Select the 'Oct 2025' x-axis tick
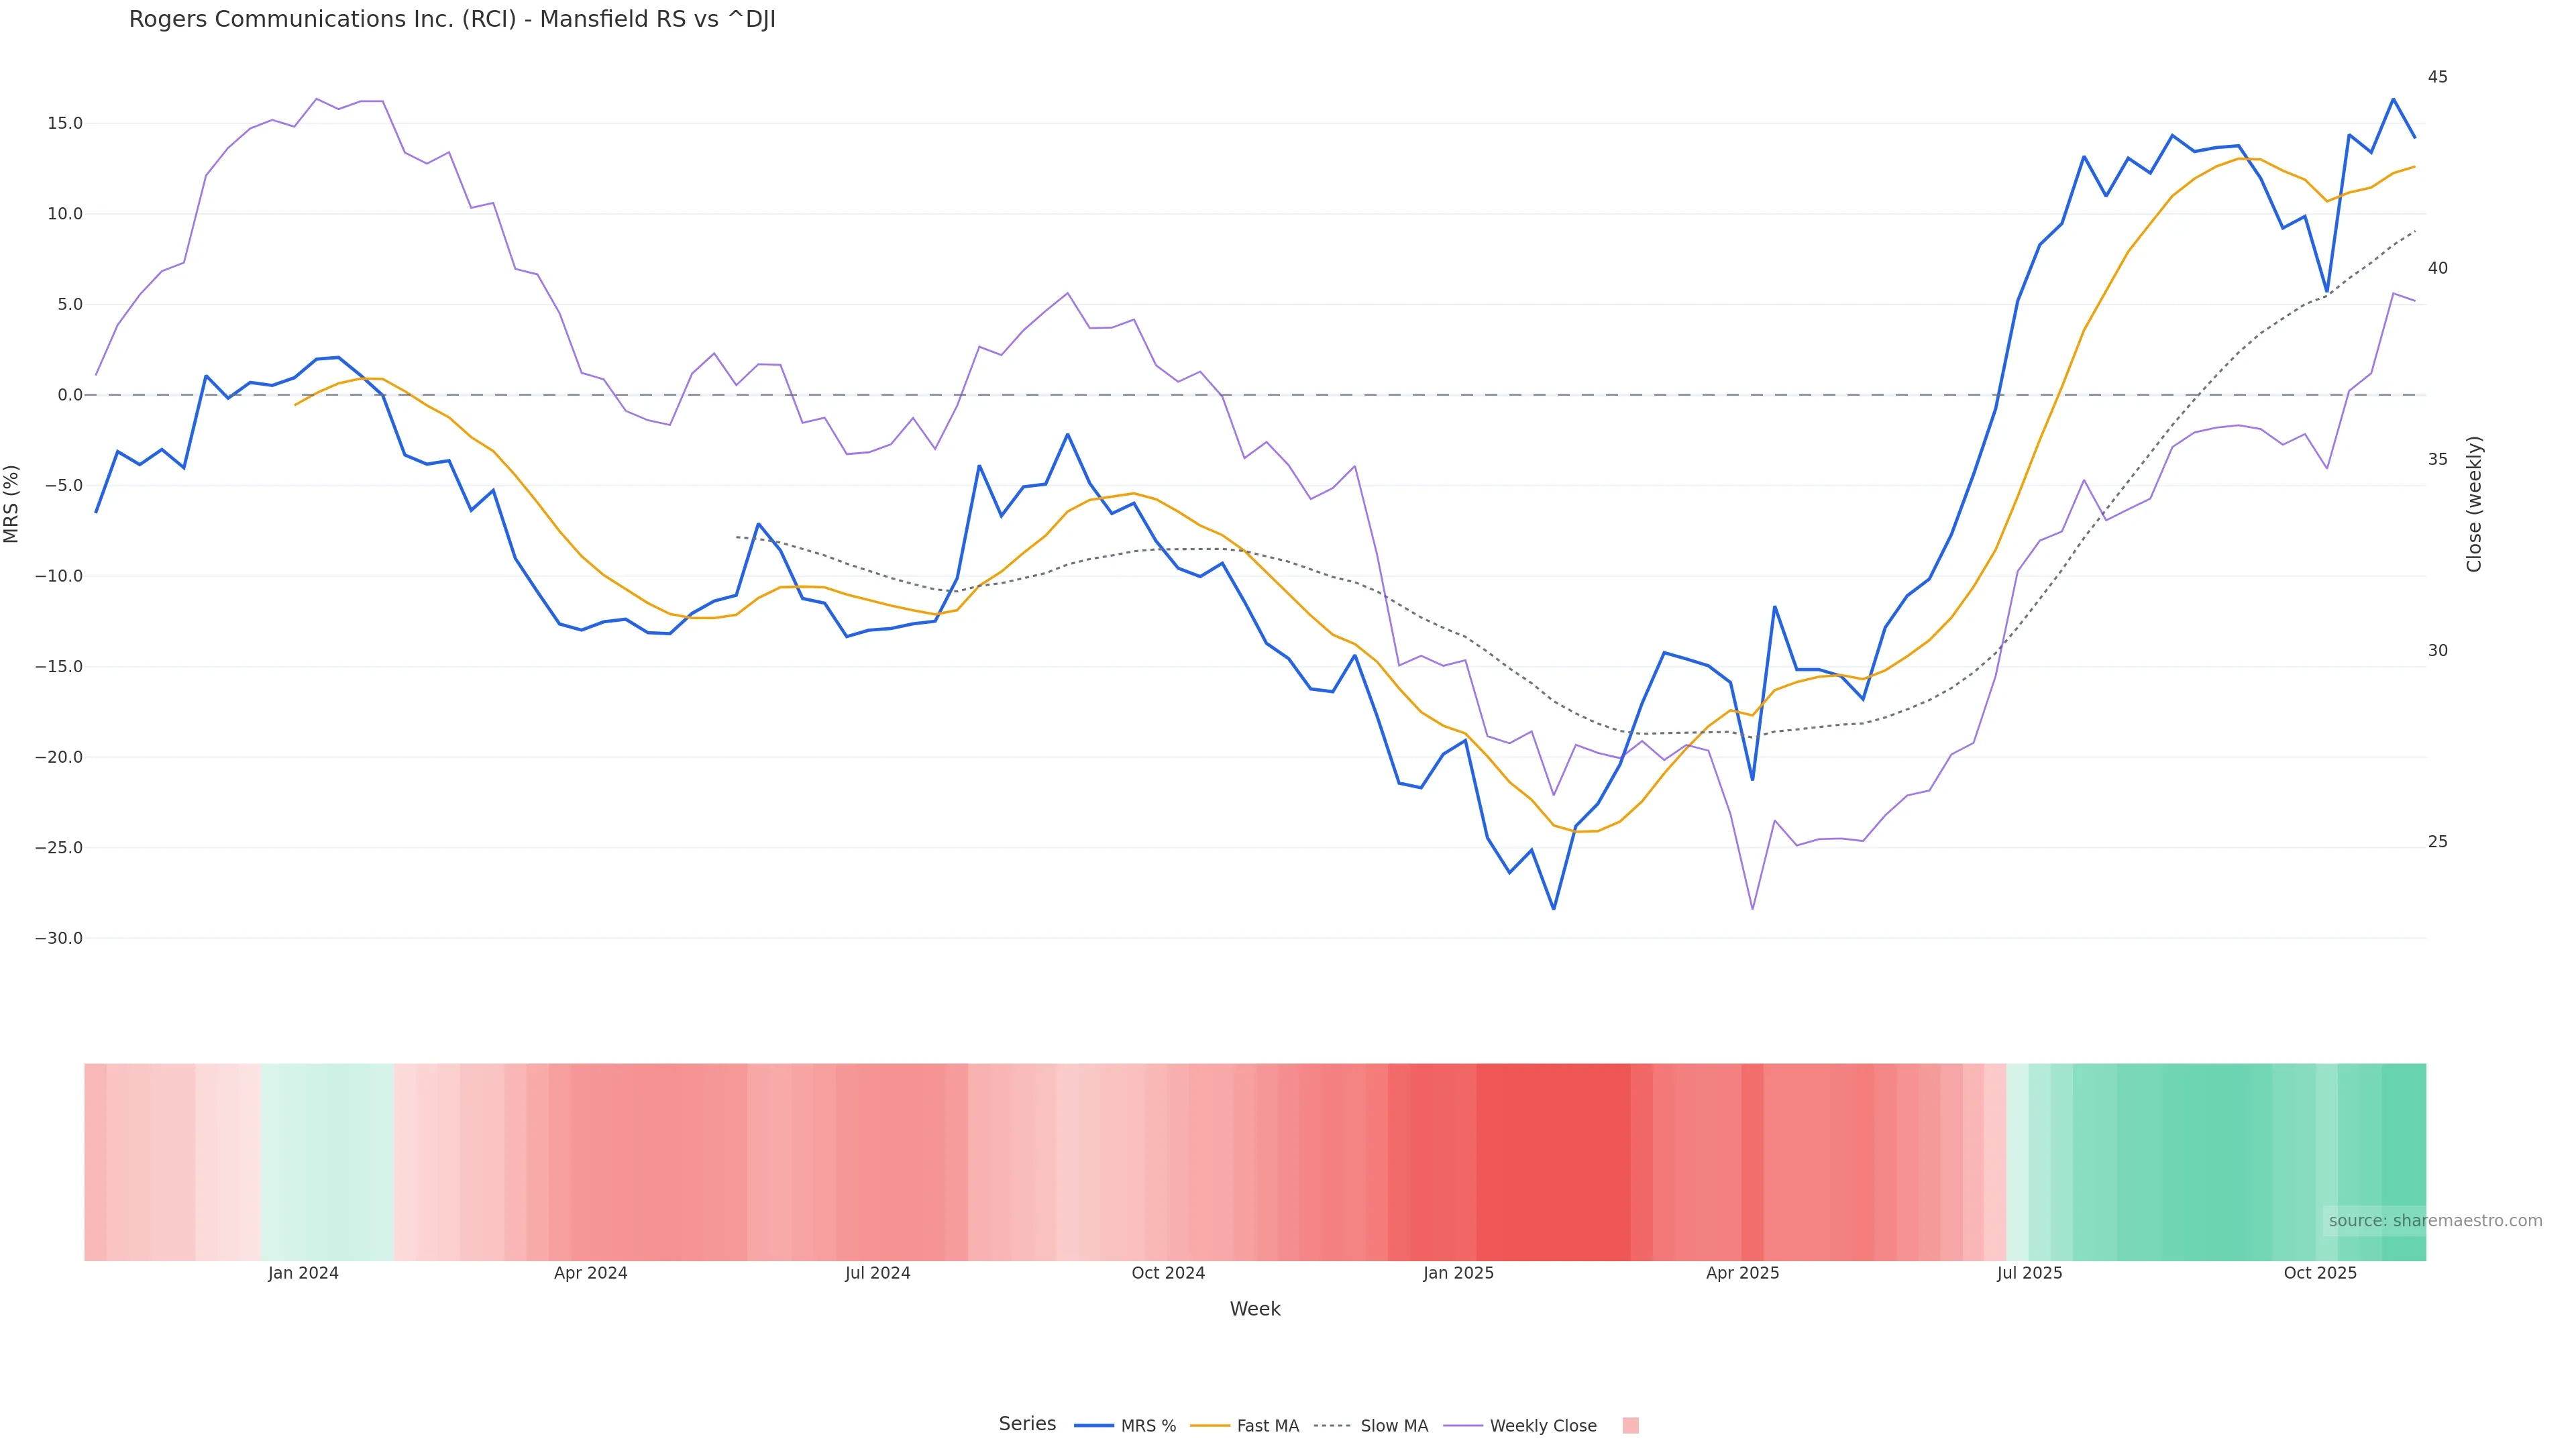The width and height of the screenshot is (2576, 1449). click(2320, 1274)
